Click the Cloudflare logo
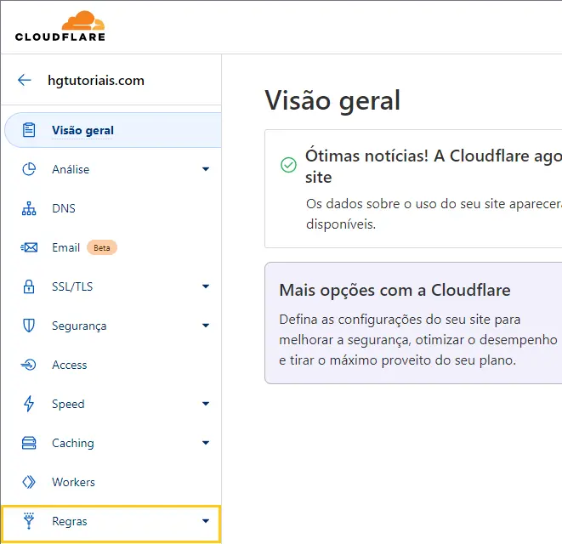The image size is (562, 544). pos(60,25)
